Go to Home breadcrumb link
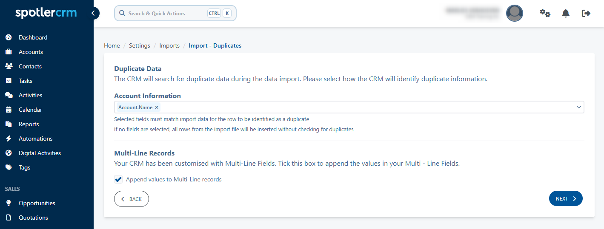 click(x=112, y=45)
